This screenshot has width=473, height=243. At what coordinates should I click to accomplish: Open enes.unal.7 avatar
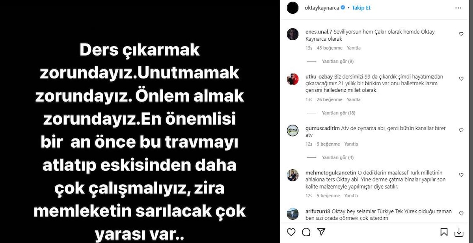pyautogui.click(x=292, y=35)
